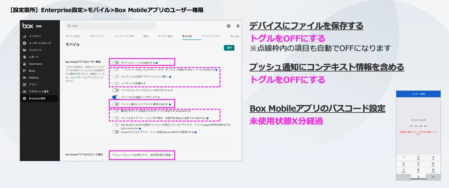Info icon next to プッシュ通知にコンテキスト情報を含める
Image resolution: width=449 pixels, height=188 pixels.
click(170, 104)
